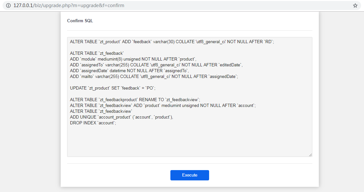This screenshot has height=192, width=364.
Task: Click the ADD UNIQUE `account_product` line
Action: 121,117
